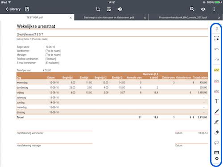Click the donderdag row label

(x=22, y=88)
